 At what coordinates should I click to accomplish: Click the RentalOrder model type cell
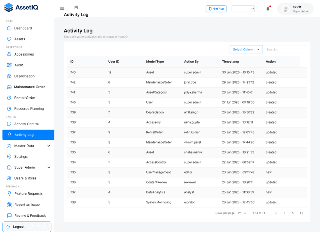click(x=154, y=132)
